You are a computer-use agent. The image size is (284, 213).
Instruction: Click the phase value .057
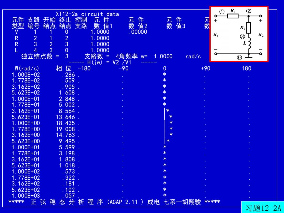(x=68, y=196)
